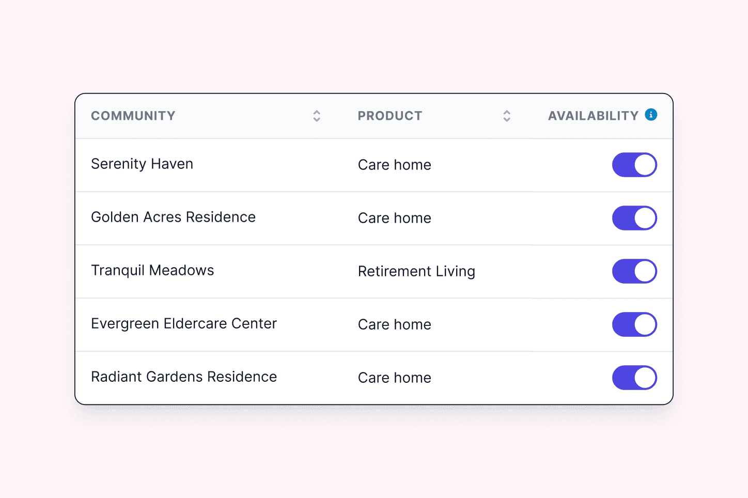Click the Availability info icon

pos(651,115)
